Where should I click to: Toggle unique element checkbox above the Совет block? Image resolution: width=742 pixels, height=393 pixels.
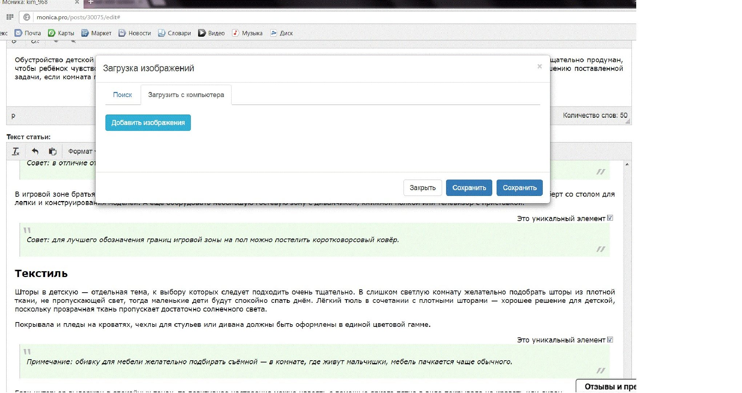click(610, 218)
